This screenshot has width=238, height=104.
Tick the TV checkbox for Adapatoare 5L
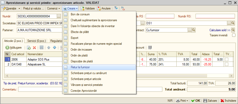coord(226,64)
